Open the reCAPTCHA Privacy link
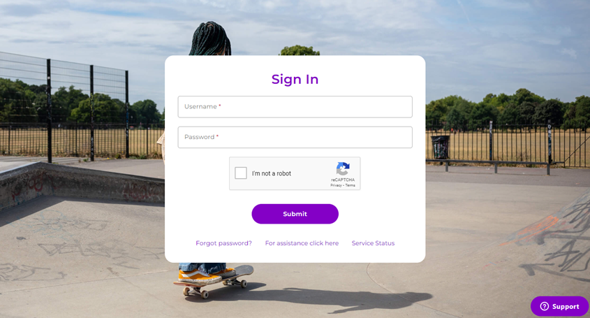 (x=336, y=185)
